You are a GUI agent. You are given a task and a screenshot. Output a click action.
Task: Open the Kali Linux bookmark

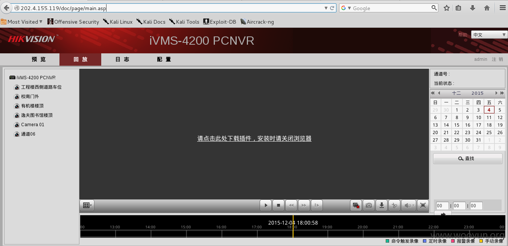pyautogui.click(x=118, y=22)
